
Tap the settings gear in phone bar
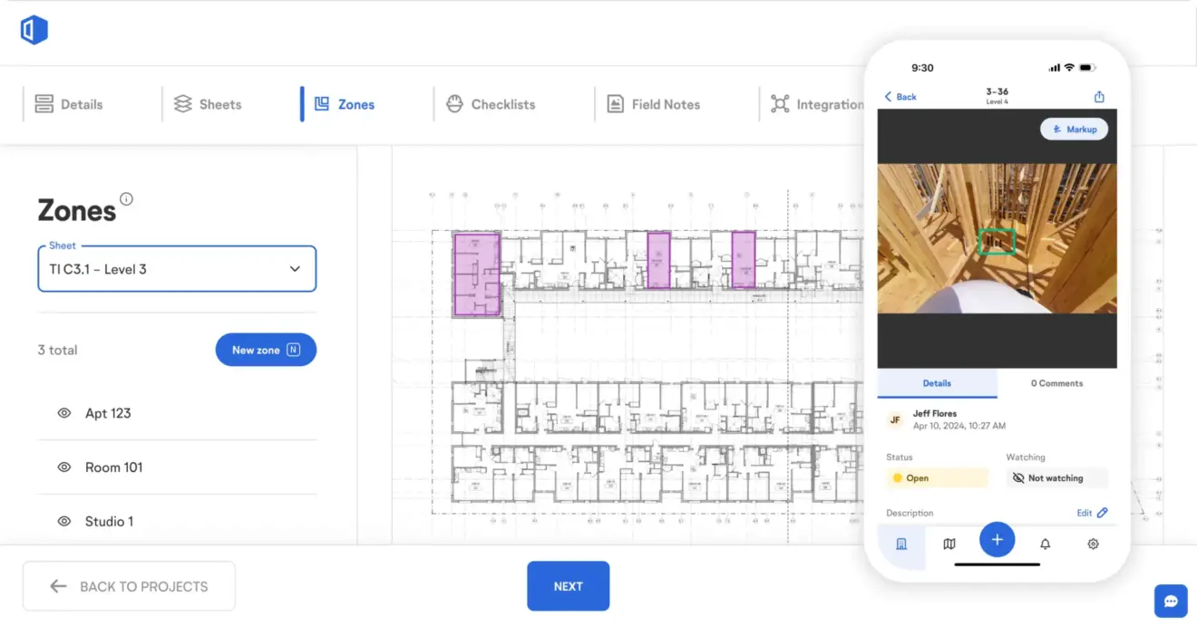[x=1093, y=544]
